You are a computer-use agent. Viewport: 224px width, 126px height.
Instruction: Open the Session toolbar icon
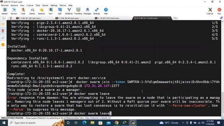[5, 11]
